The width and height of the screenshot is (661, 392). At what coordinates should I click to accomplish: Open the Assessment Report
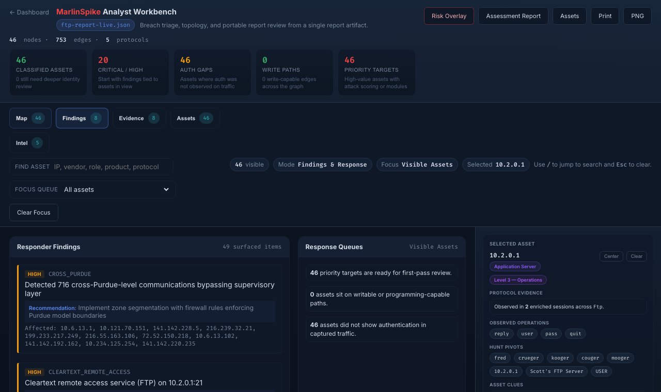(513, 16)
